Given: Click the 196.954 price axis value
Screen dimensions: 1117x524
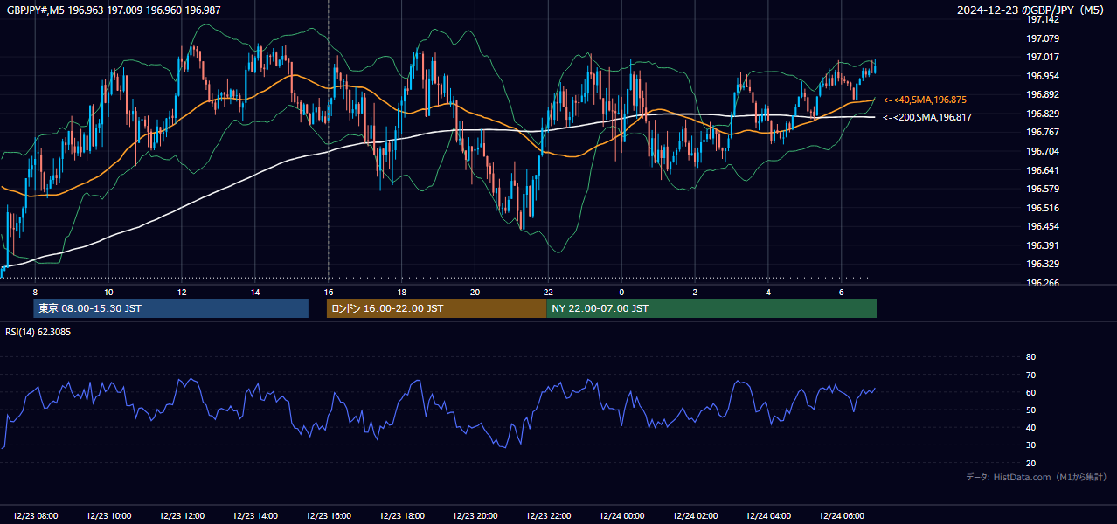Looking at the screenshot, I should [x=1043, y=76].
